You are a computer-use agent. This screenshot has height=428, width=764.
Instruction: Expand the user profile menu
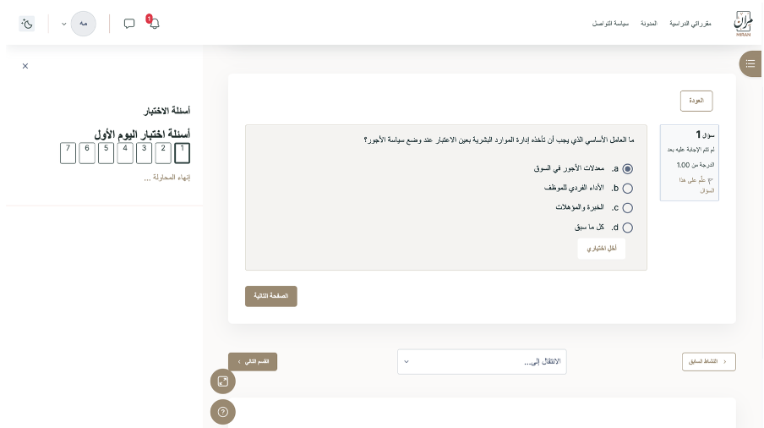tap(84, 24)
